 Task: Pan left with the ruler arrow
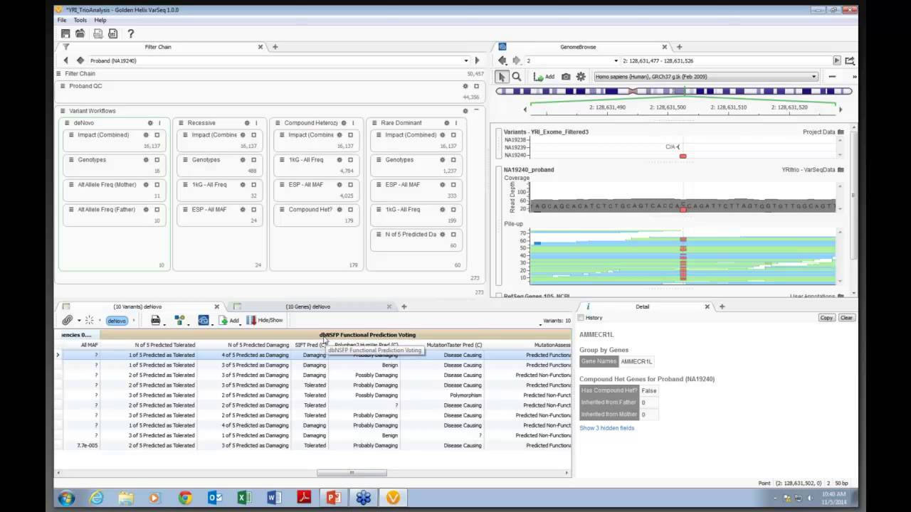click(525, 110)
